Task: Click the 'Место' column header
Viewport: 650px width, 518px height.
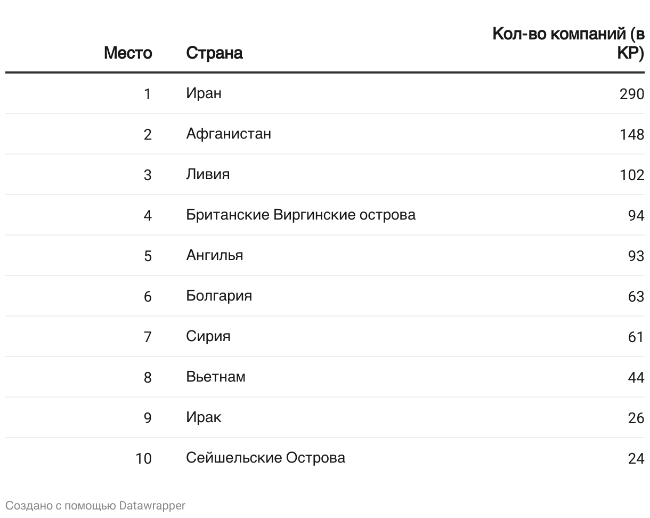Action: (x=128, y=53)
